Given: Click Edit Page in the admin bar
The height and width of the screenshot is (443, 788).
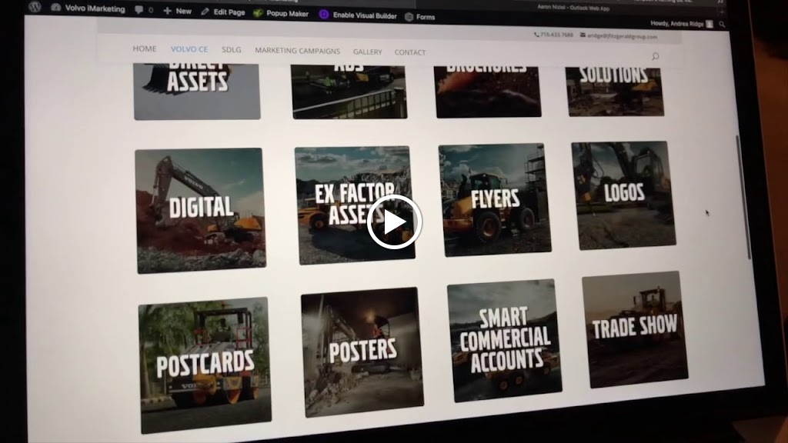Looking at the screenshot, I should pyautogui.click(x=222, y=12).
